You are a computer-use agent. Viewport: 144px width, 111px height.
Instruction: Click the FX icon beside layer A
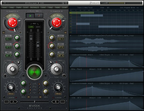(7, 102)
